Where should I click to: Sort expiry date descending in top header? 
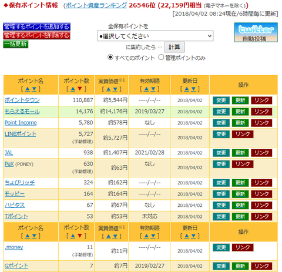(153, 89)
